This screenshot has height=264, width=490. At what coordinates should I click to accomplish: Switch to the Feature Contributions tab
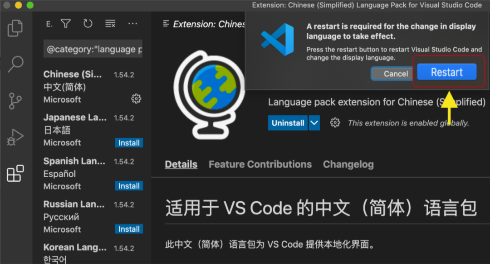[260, 164]
